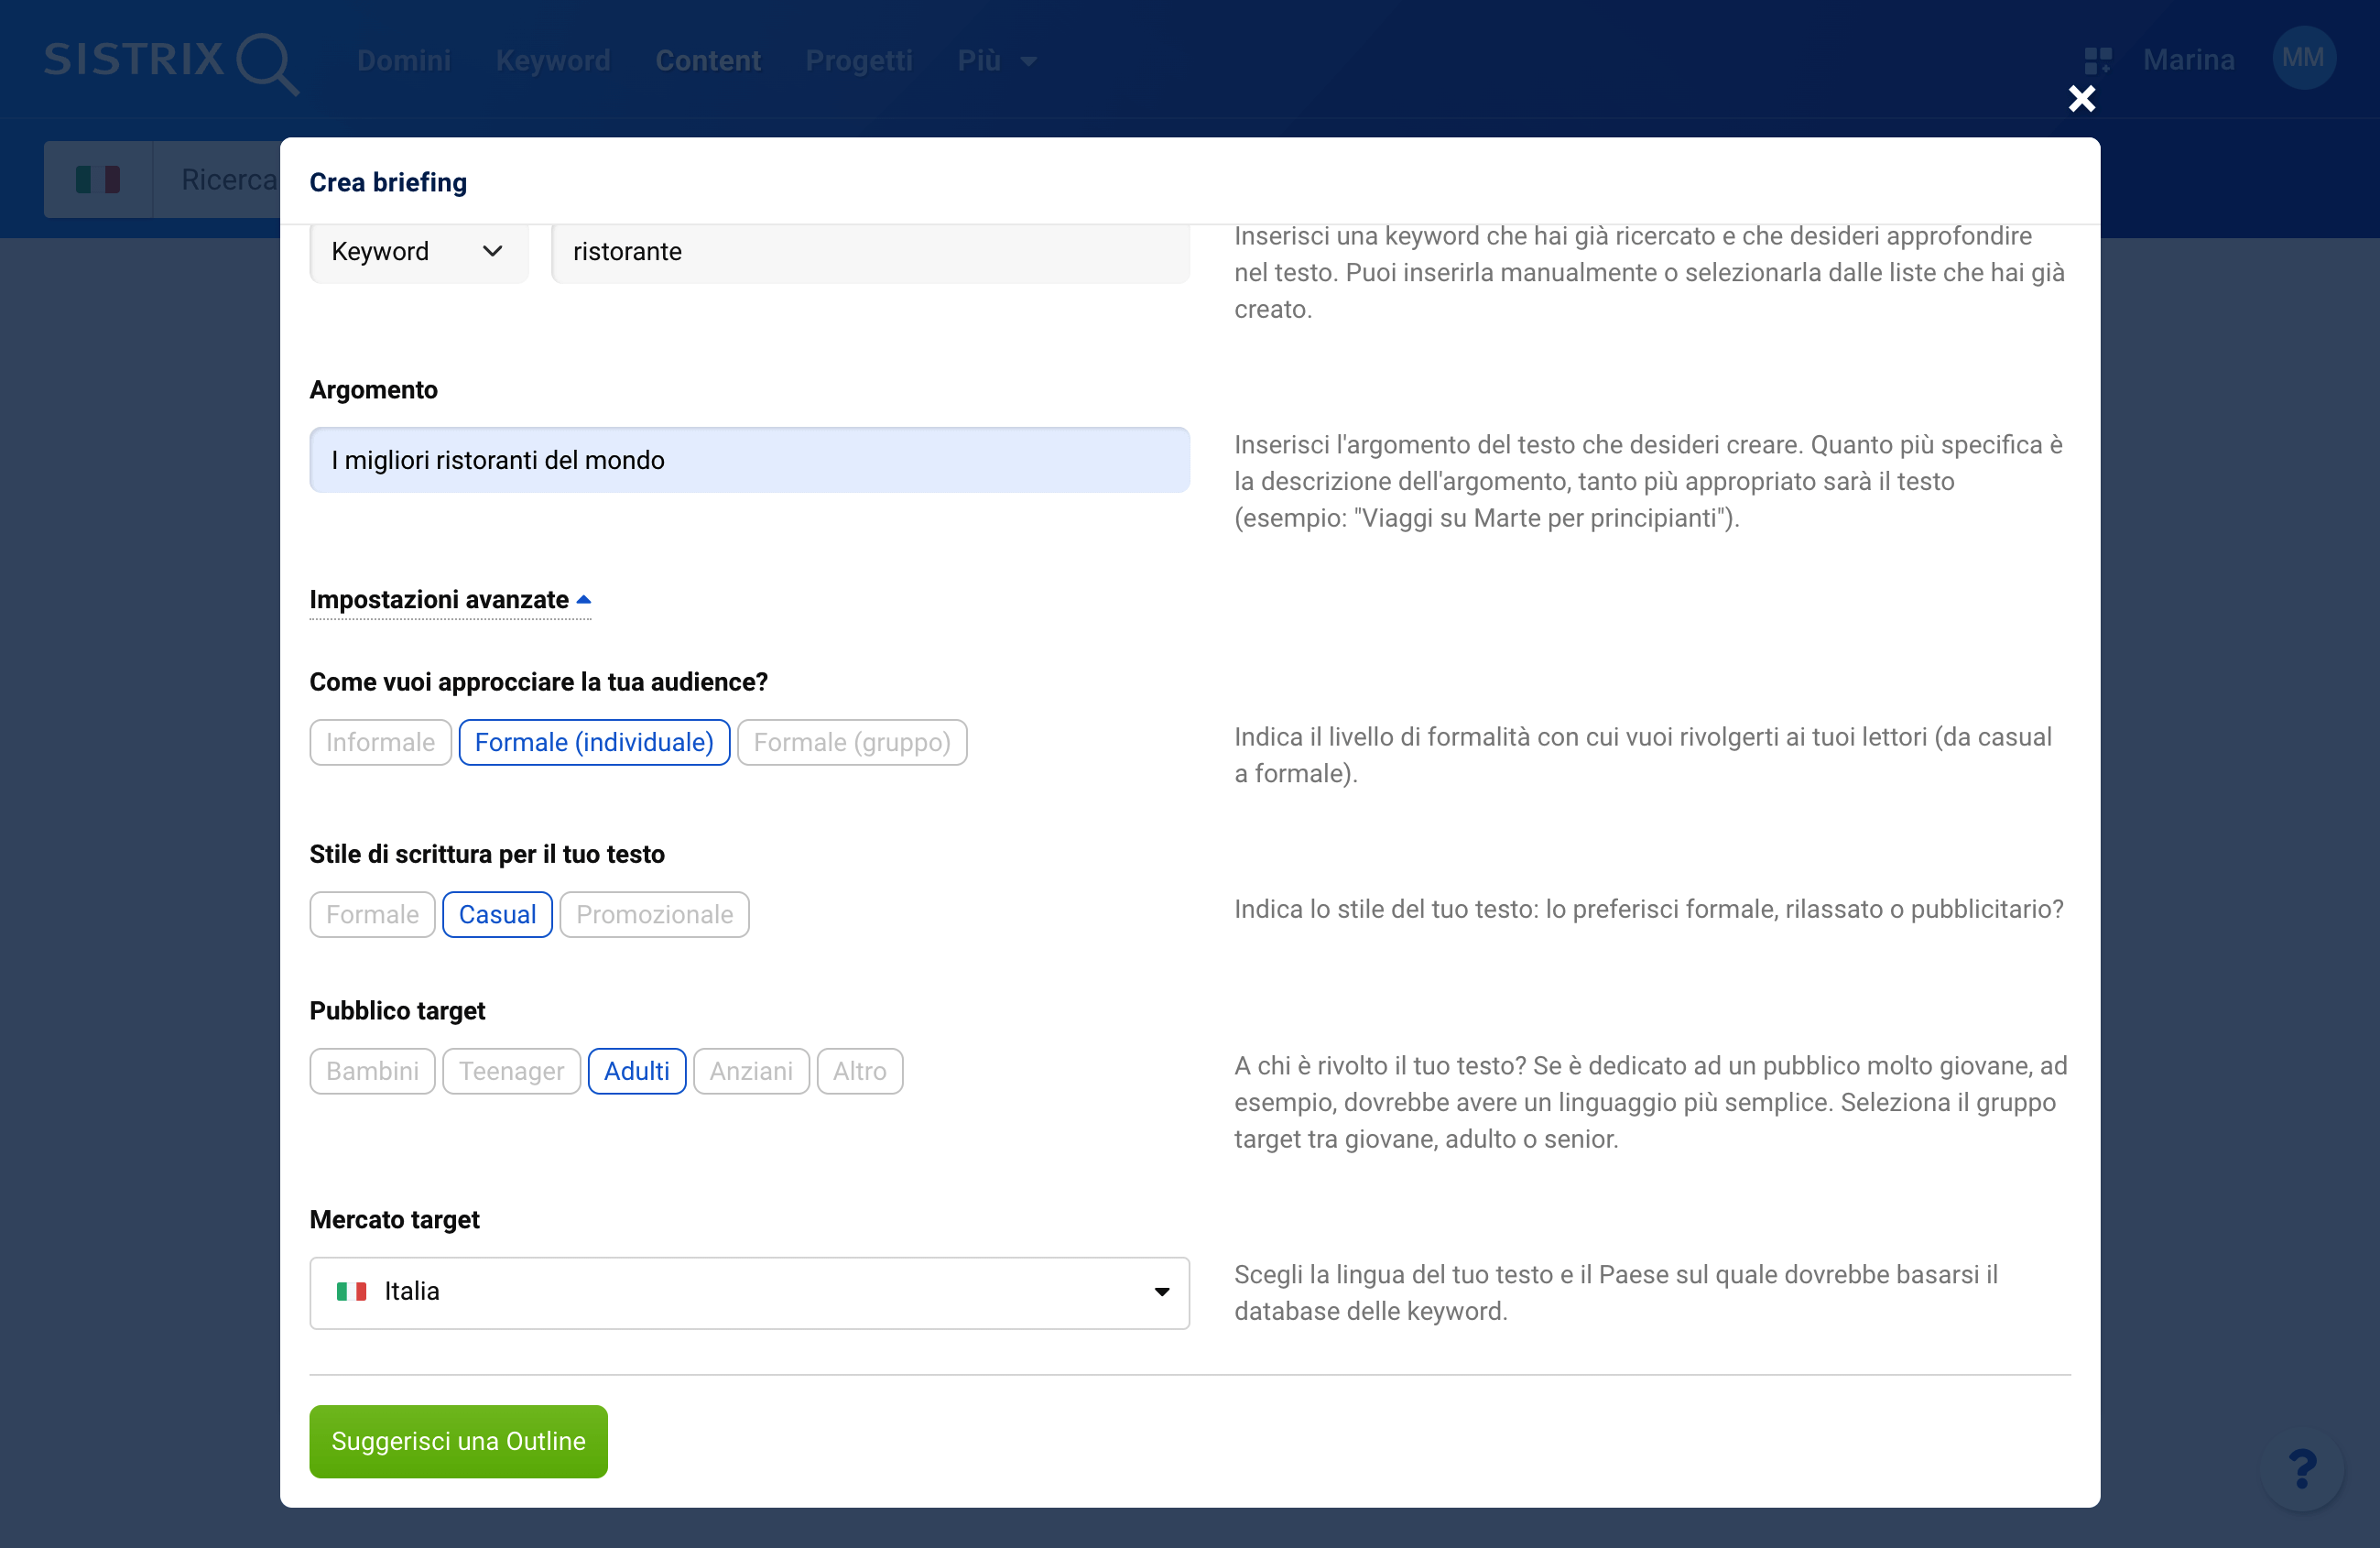This screenshot has height=1548, width=2380.
Task: Set target audience to Anziani
Action: point(751,1071)
